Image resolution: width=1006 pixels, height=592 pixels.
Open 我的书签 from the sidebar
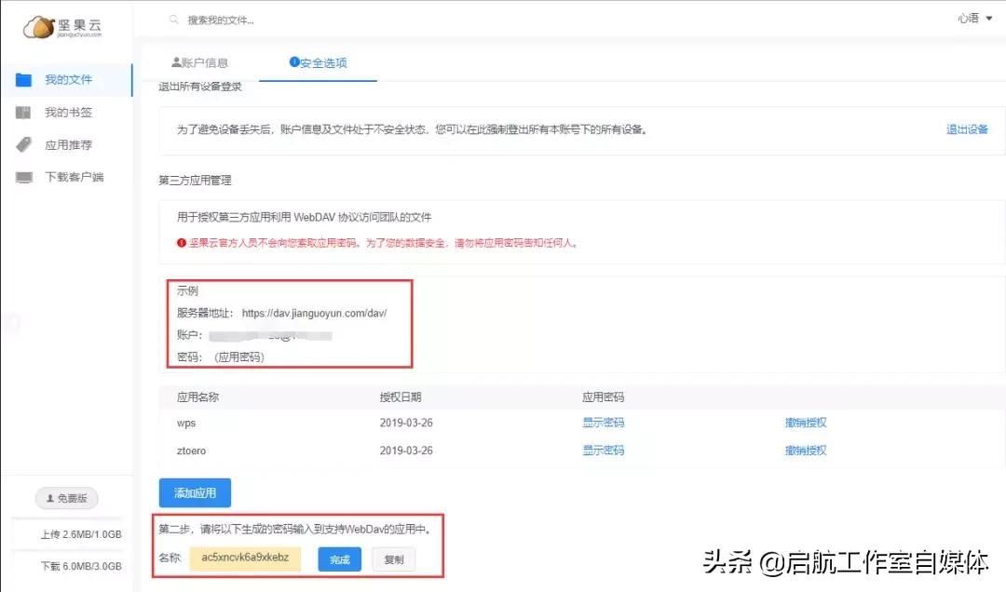[x=65, y=112]
